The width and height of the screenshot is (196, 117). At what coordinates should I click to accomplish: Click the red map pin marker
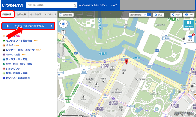(126, 62)
